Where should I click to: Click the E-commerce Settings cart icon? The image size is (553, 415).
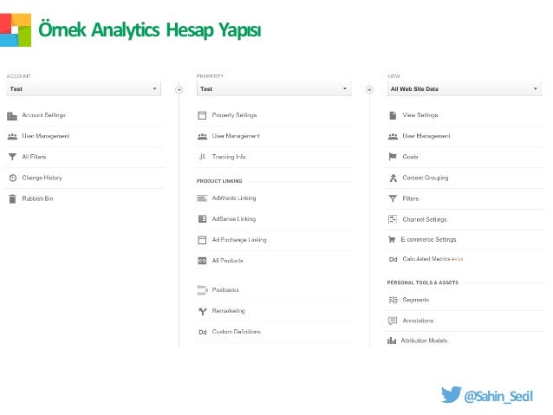pyautogui.click(x=392, y=240)
